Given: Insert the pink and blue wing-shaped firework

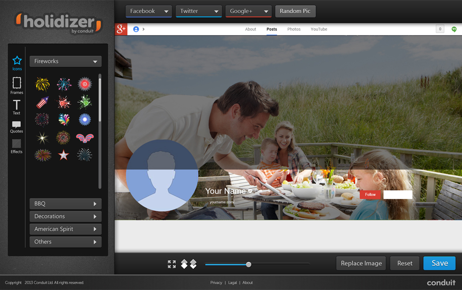Looking at the screenshot, I should [85, 138].
